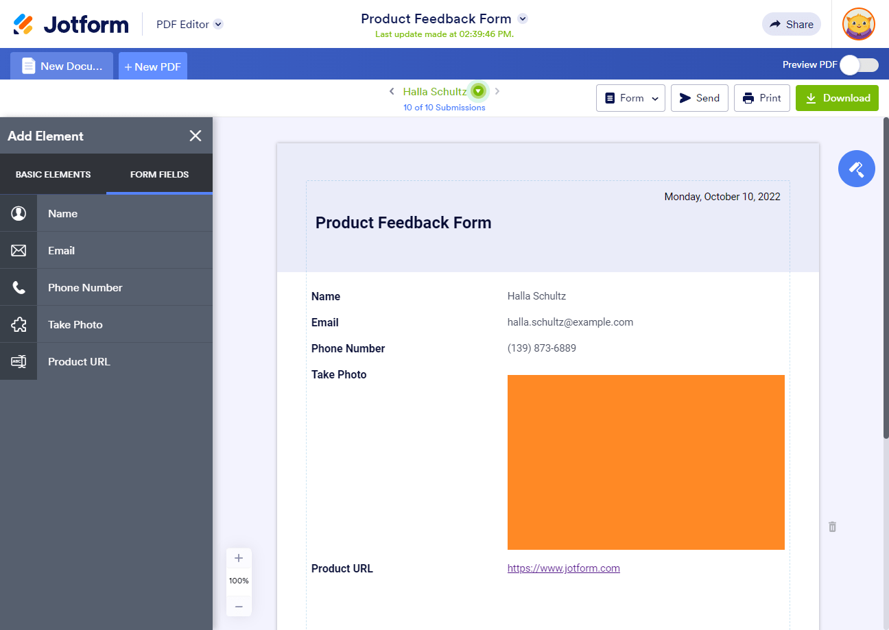
Task: Toggle the Preview PDF switch
Action: pyautogui.click(x=859, y=65)
